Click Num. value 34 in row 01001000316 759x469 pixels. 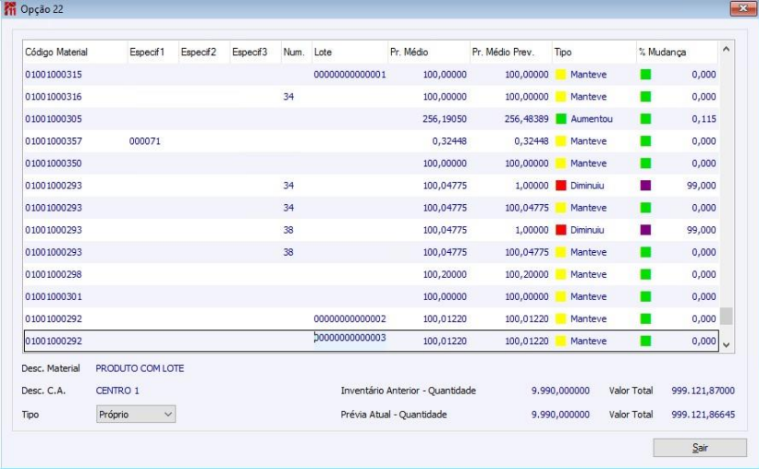coord(288,97)
